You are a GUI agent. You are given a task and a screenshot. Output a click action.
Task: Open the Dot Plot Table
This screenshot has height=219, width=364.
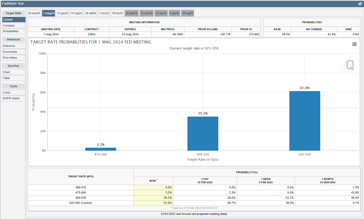coord(14,78)
